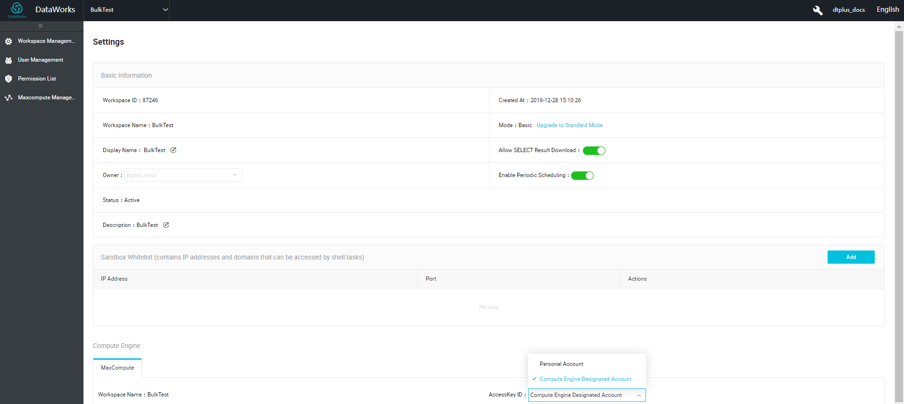
Task: Click the Status : Active text
Action: (x=121, y=200)
